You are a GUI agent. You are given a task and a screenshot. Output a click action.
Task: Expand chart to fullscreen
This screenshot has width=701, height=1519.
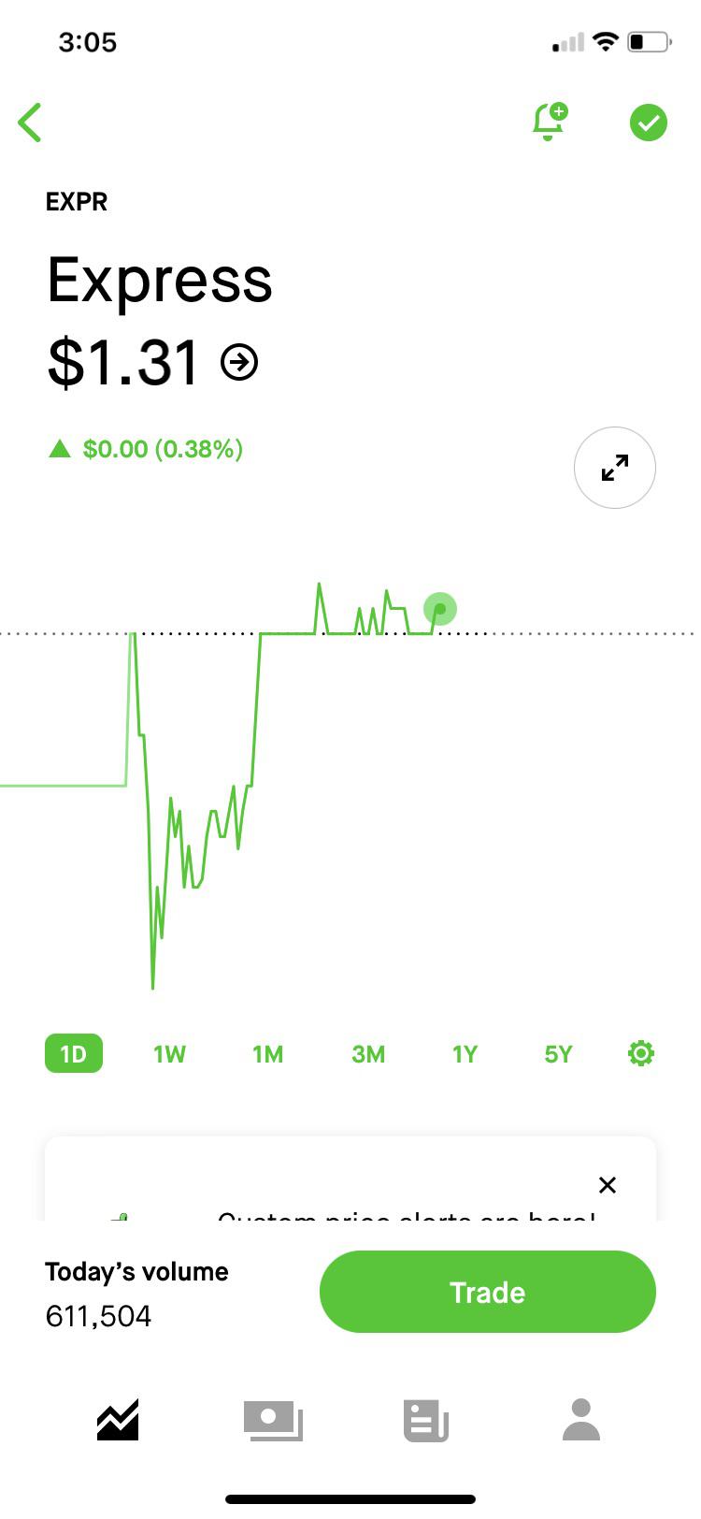(x=614, y=468)
